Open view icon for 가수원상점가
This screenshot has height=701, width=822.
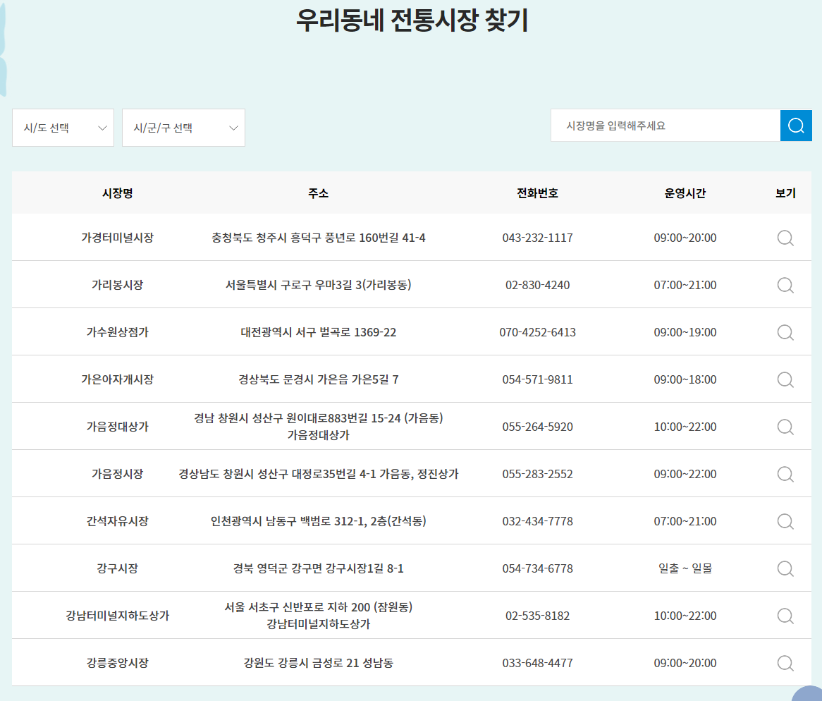785,332
